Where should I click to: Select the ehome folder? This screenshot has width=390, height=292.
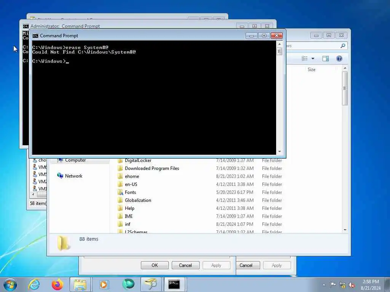tap(132, 176)
